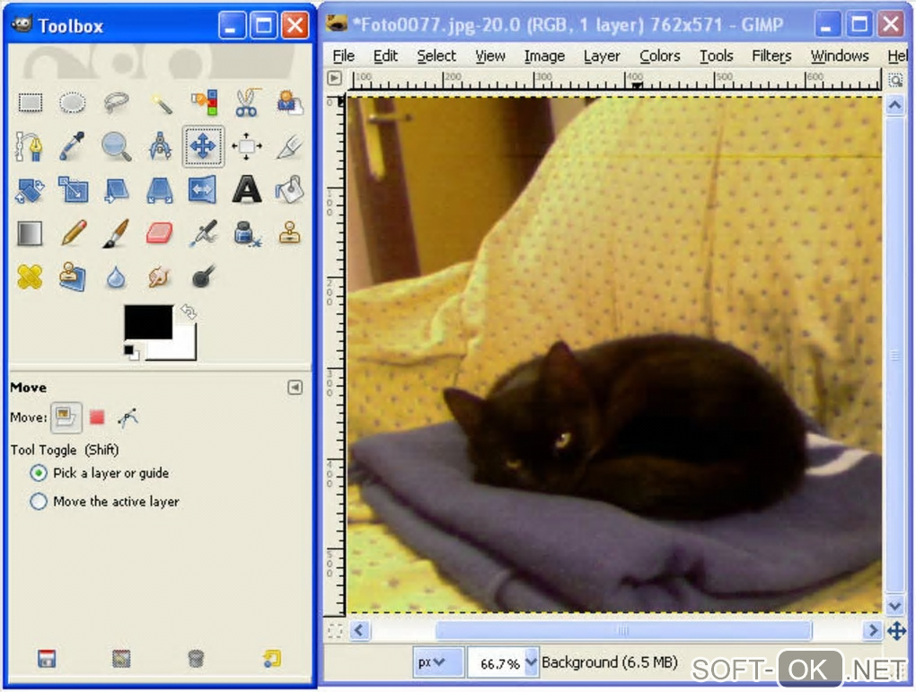This screenshot has width=916, height=692.
Task: Select the Blend gradient tool
Action: point(30,233)
